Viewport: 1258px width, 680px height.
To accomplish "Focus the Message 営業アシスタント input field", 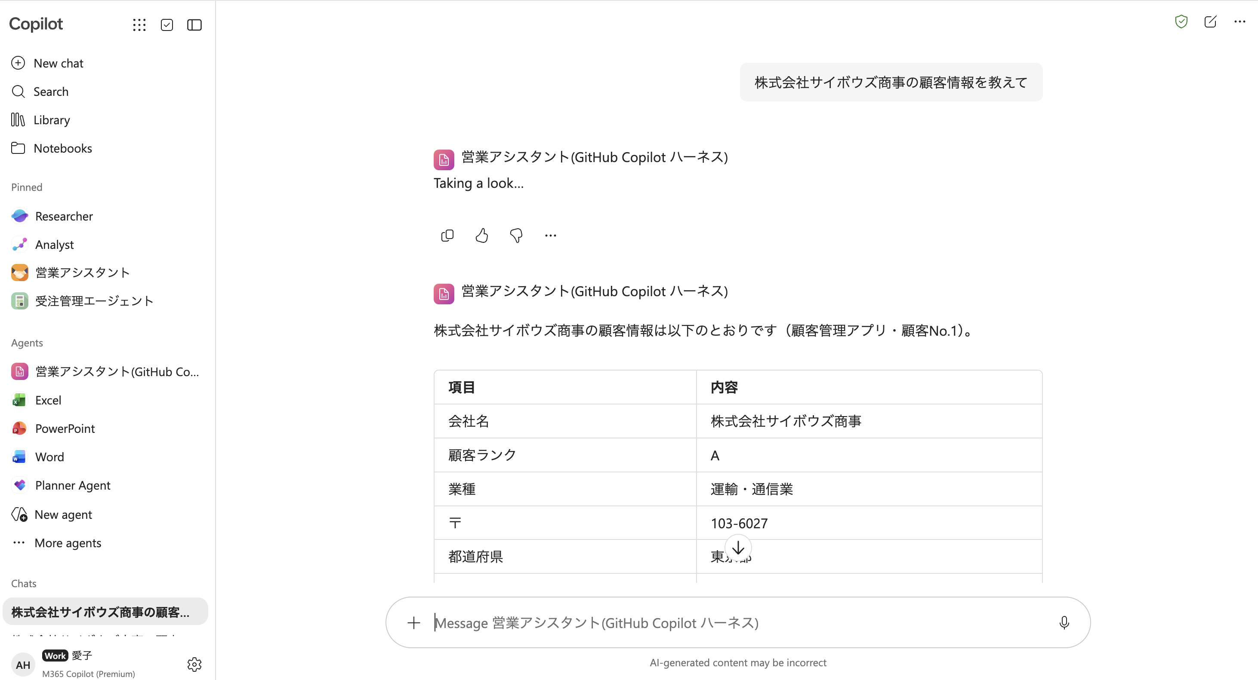I will tap(737, 623).
